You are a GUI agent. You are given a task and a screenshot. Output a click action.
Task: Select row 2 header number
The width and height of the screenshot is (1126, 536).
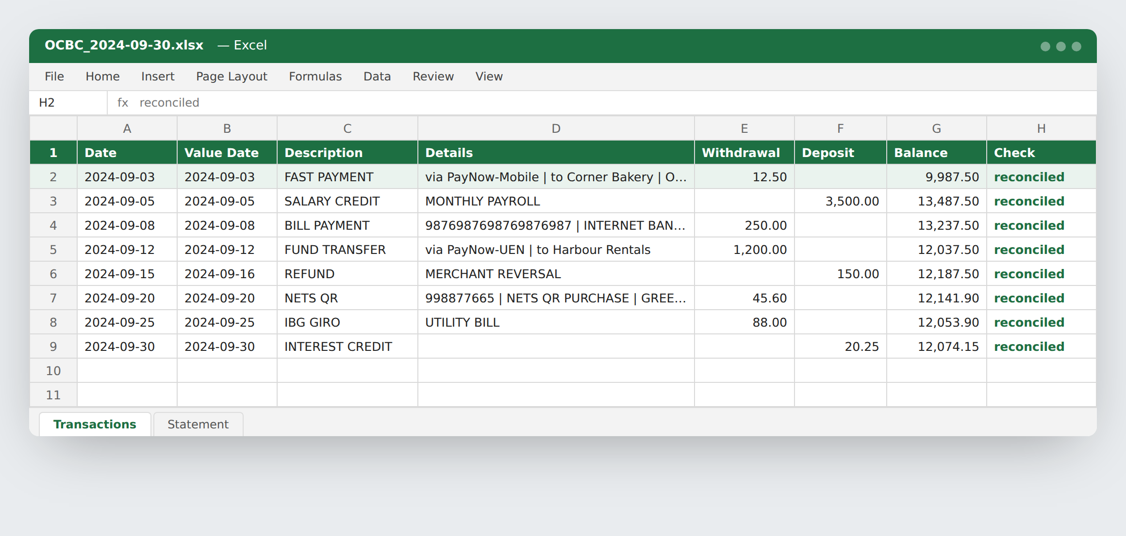coord(53,177)
